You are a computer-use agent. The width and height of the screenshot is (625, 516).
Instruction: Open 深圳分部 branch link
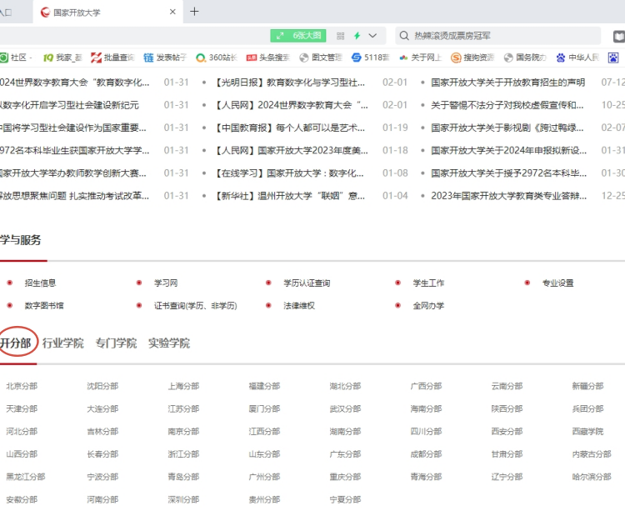point(184,499)
